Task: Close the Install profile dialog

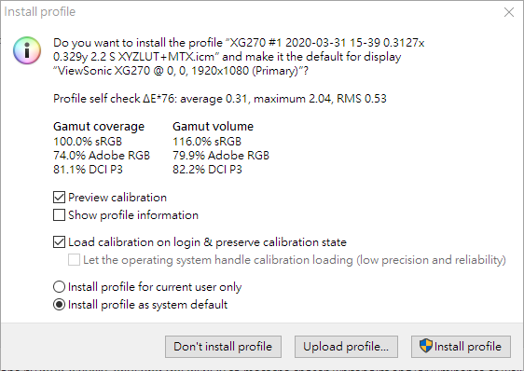Action: click(509, 12)
